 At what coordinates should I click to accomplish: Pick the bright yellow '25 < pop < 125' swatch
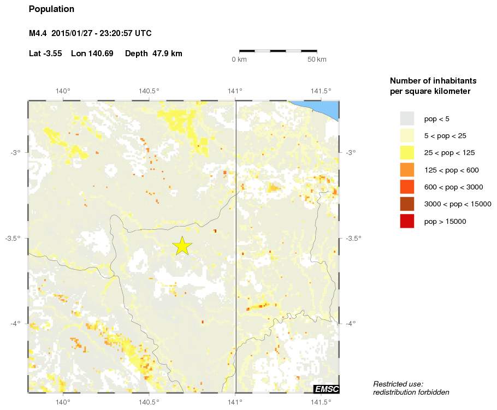point(407,152)
